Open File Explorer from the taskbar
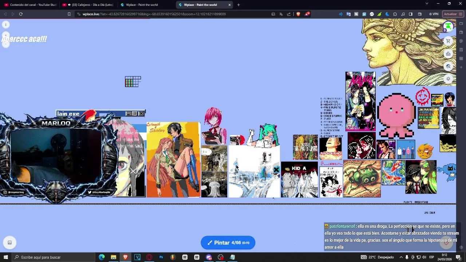The height and width of the screenshot is (262, 466). point(114,257)
